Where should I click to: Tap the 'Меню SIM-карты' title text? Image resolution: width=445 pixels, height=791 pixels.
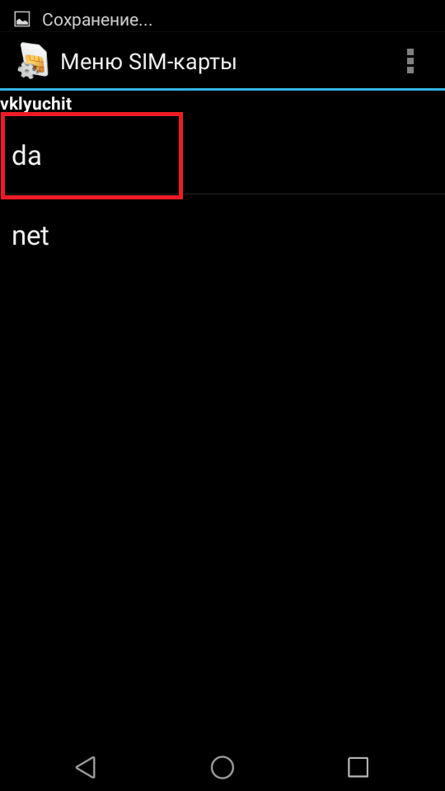pos(148,62)
